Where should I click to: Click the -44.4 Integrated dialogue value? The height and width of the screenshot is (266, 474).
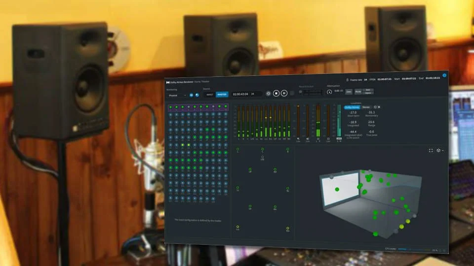point(353,132)
